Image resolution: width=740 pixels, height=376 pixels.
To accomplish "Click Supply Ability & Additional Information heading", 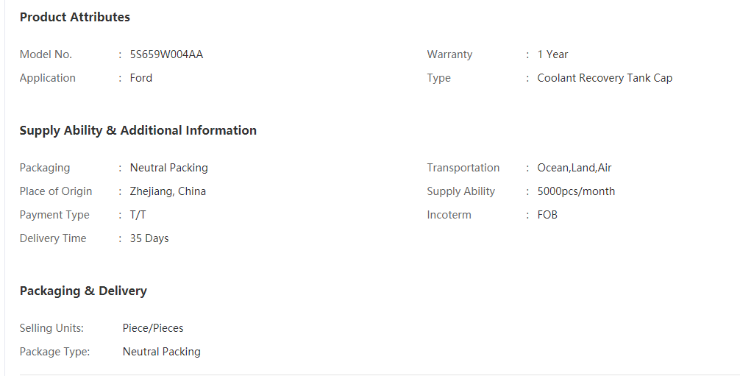I will pyautogui.click(x=138, y=130).
